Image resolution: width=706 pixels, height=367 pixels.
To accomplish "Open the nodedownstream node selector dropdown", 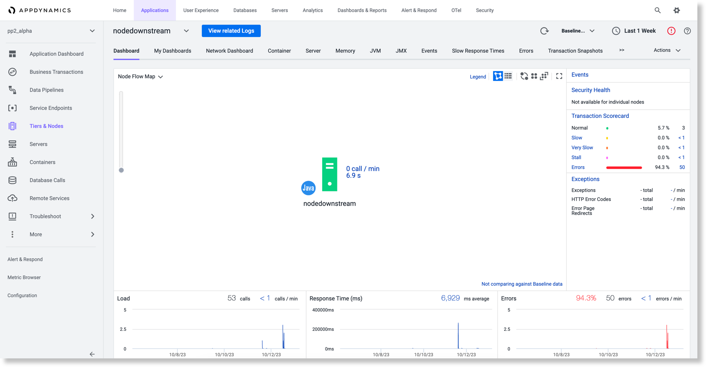I will [x=186, y=31].
